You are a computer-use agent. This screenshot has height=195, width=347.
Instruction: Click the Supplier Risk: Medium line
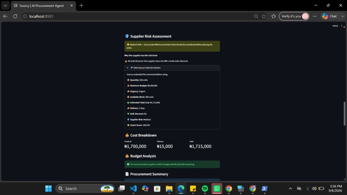point(139,120)
